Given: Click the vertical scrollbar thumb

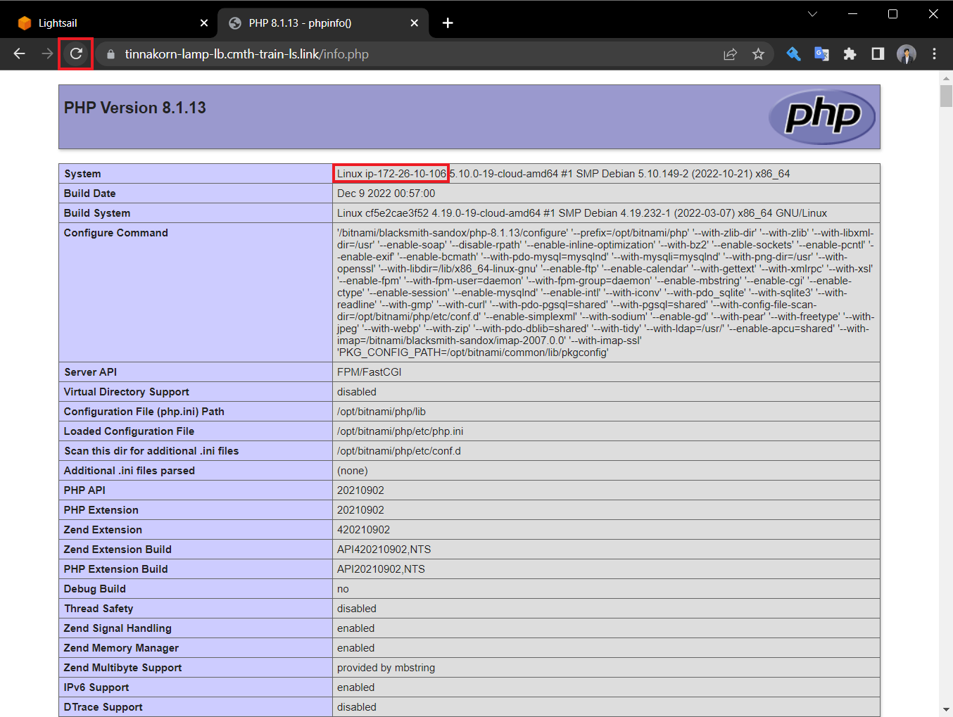Looking at the screenshot, I should click(x=946, y=96).
